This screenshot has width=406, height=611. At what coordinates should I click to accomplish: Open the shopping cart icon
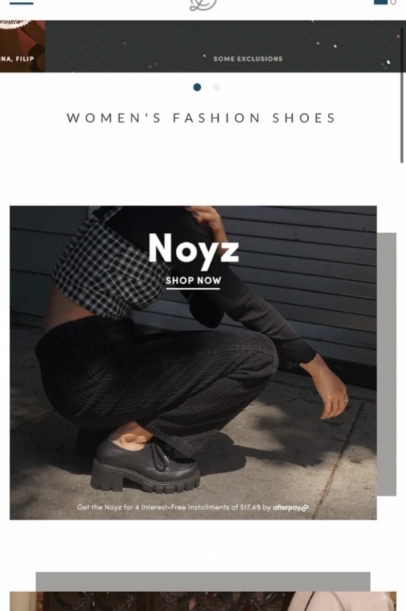(380, 2)
